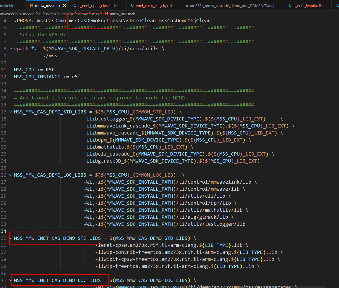
Task: Open the enet_cpsw_est_cfg.c tab
Action: pos(152,6)
